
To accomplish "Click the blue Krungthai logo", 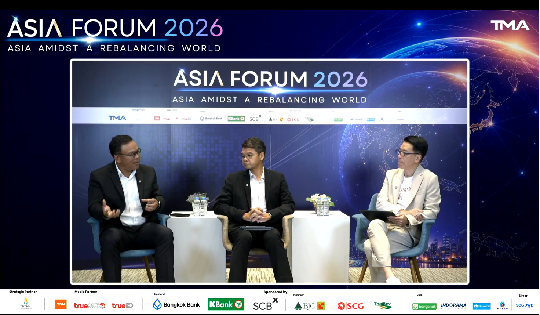I will coord(482,306).
